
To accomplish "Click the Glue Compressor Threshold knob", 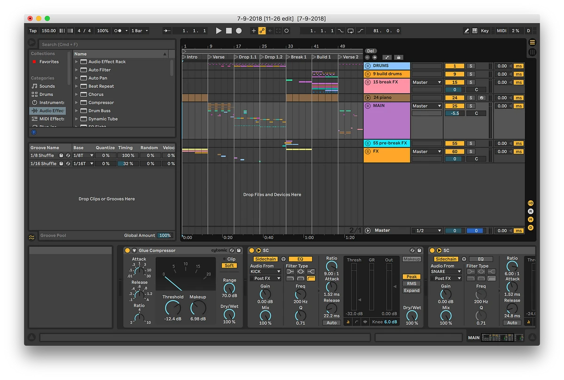I will point(172,308).
